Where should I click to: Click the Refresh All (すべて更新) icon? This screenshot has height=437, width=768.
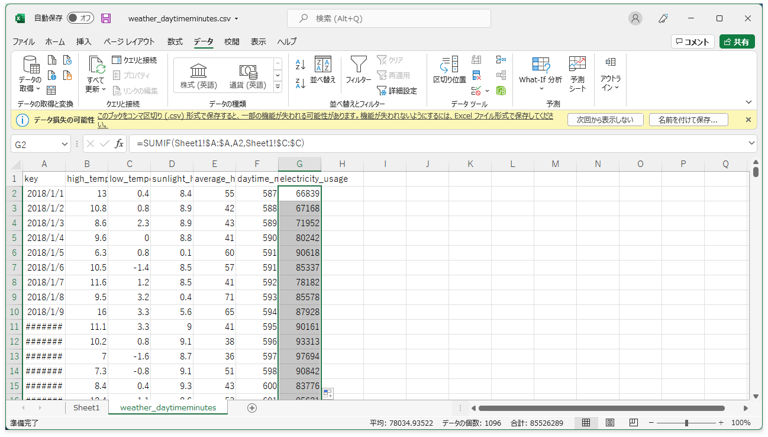click(x=96, y=65)
